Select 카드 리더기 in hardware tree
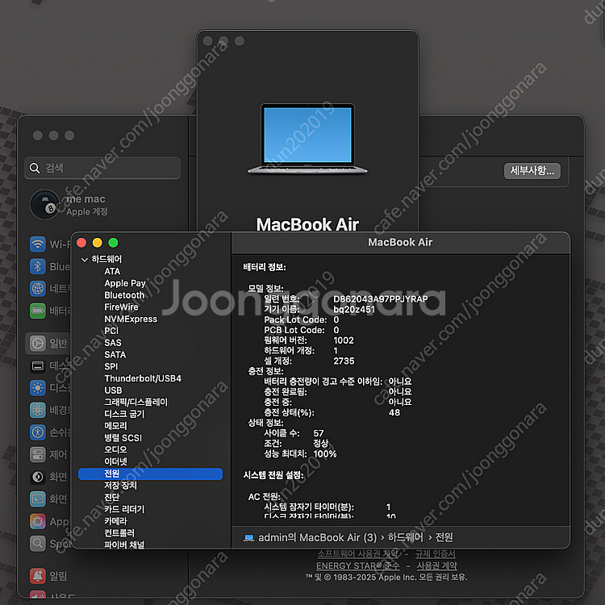605x605 pixels. click(x=124, y=509)
